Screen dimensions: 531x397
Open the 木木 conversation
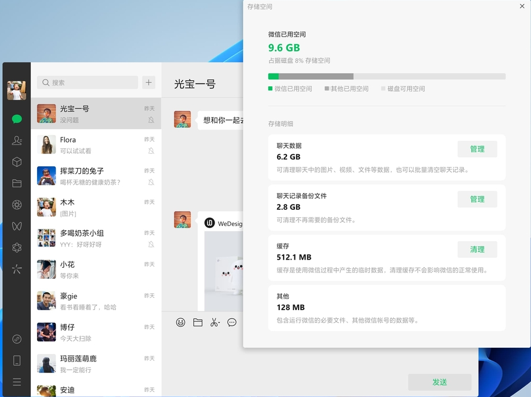point(96,207)
